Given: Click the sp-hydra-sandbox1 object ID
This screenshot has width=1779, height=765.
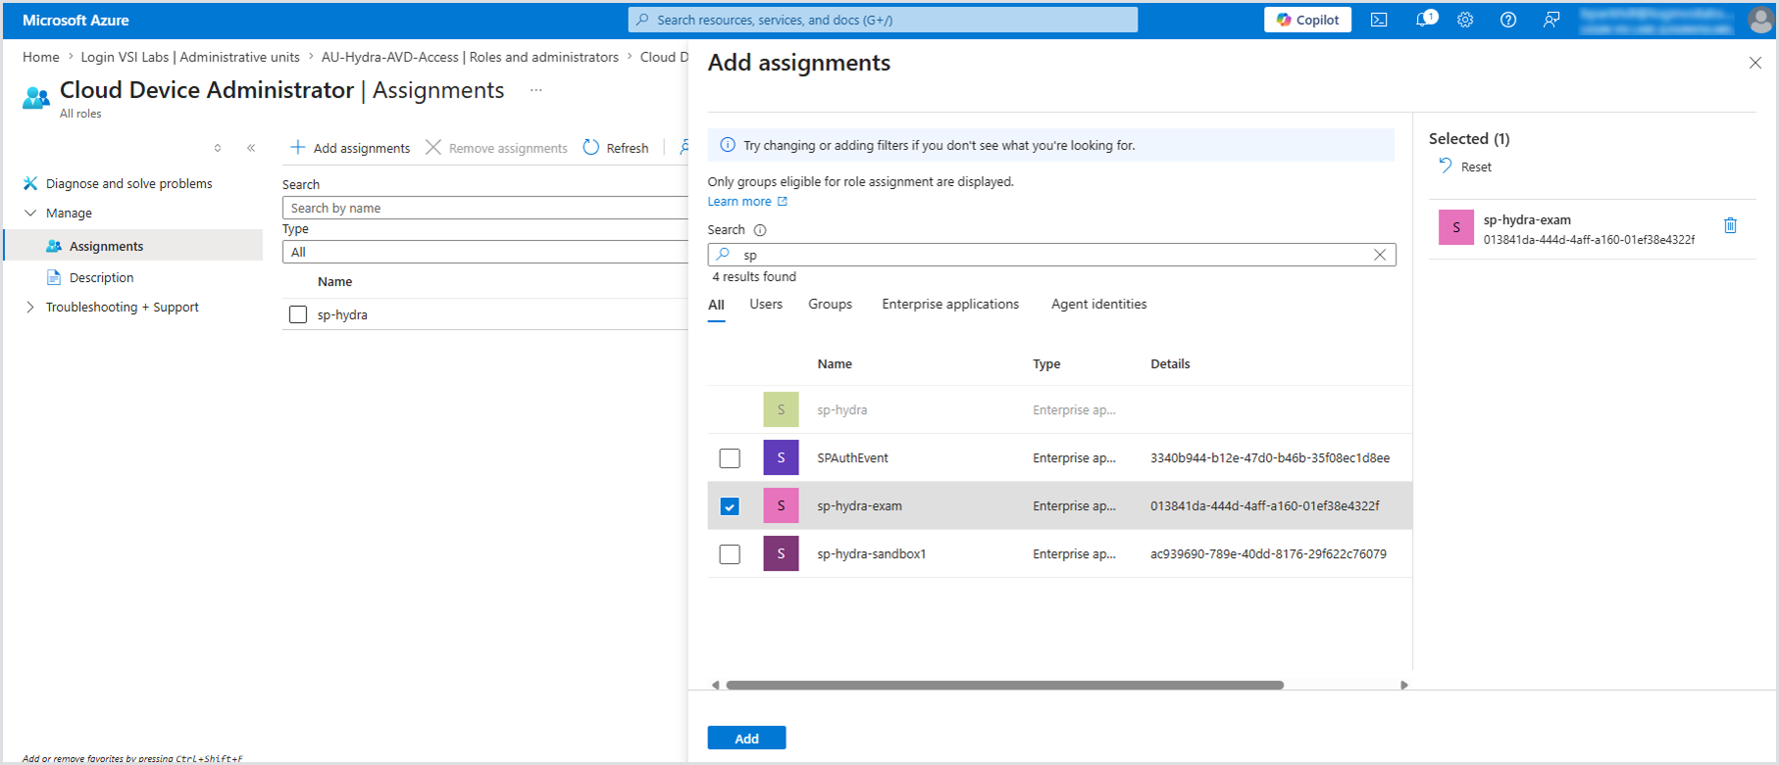Looking at the screenshot, I should 1268,553.
